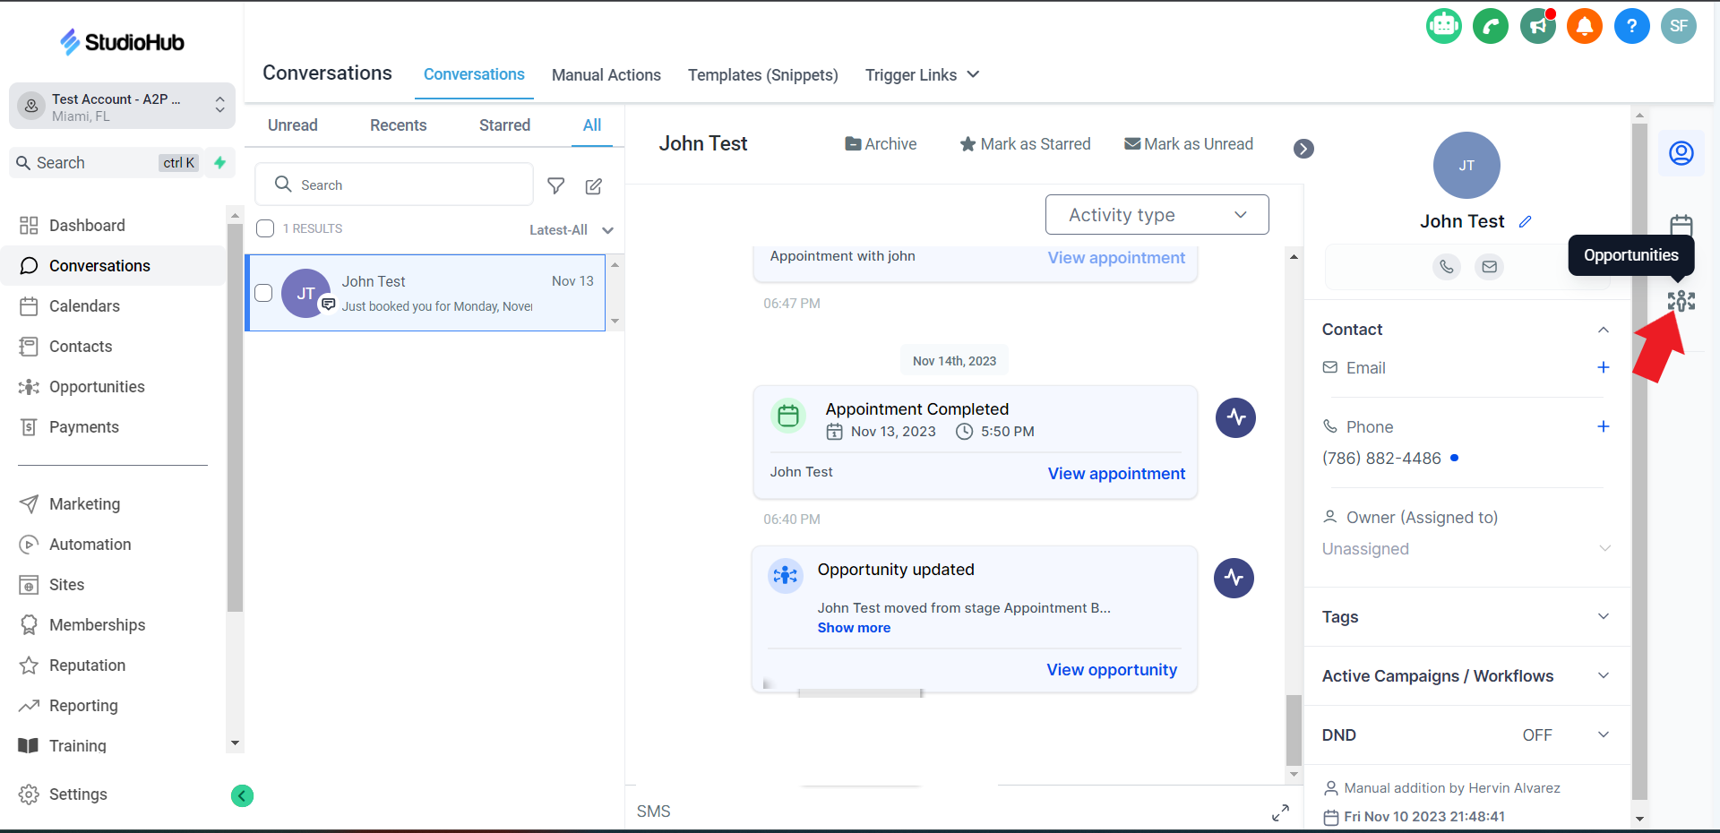Open the SF user profile avatar

1679,26
